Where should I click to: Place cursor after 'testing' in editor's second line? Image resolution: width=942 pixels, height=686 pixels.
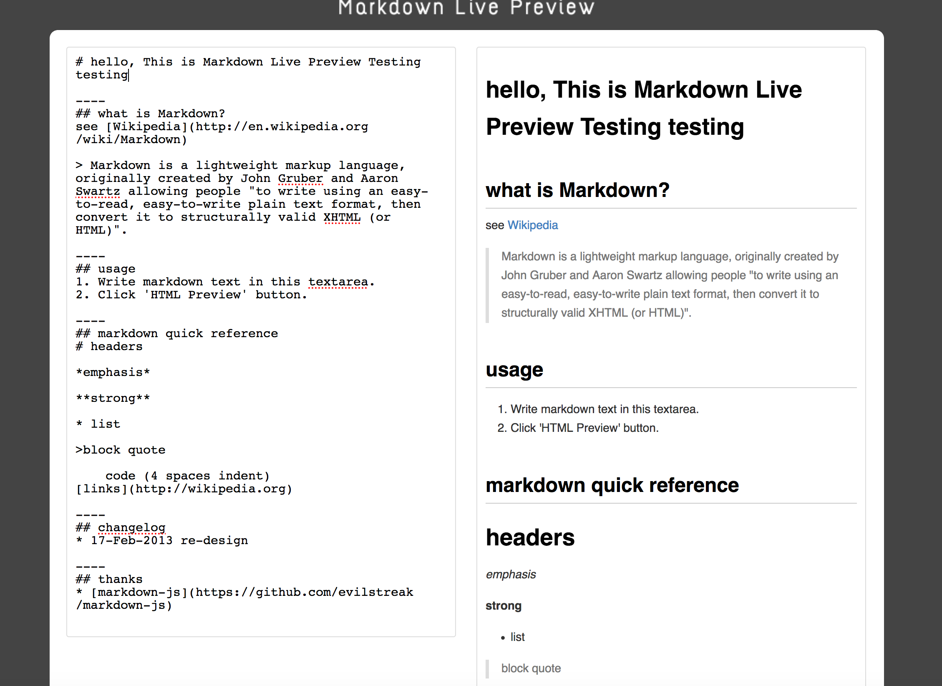pos(128,75)
